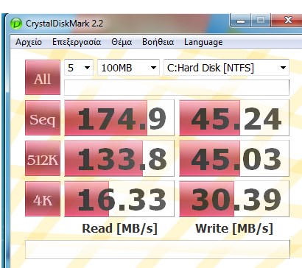Click the 512K read result 133.8
Image resolution: width=302 pixels, height=268 pixels.
coord(119,158)
